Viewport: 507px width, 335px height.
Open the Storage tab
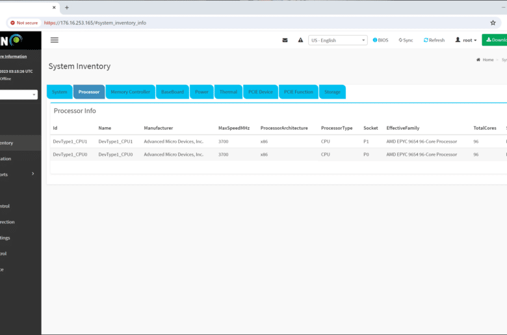(x=332, y=92)
